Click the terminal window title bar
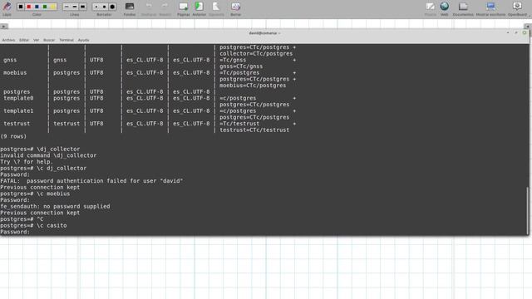Viewport: 532px width, 299px height. pos(264,33)
